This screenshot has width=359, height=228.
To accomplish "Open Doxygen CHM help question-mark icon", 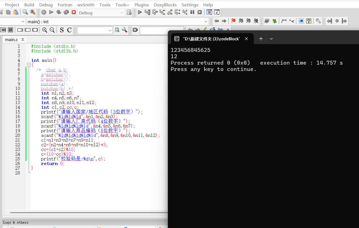I will [309, 21].
